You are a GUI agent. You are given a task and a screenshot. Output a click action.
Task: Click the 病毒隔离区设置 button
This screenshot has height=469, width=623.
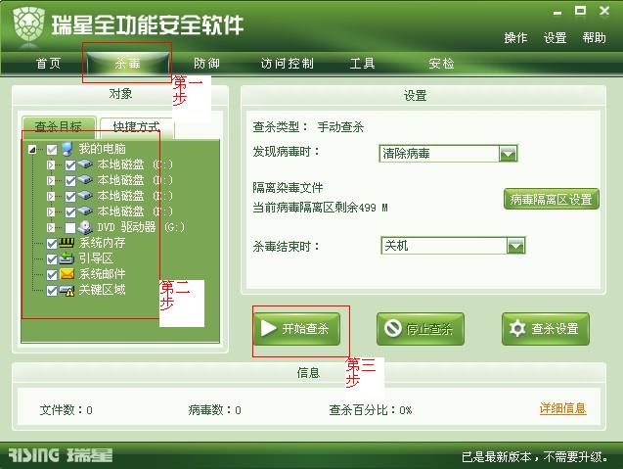click(x=551, y=199)
